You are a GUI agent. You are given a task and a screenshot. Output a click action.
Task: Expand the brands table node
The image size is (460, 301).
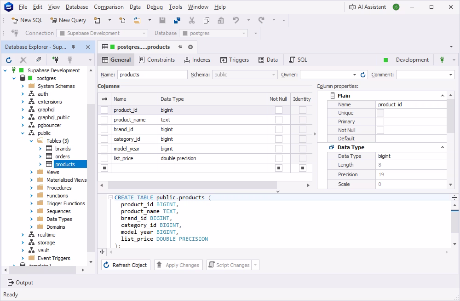click(x=40, y=149)
